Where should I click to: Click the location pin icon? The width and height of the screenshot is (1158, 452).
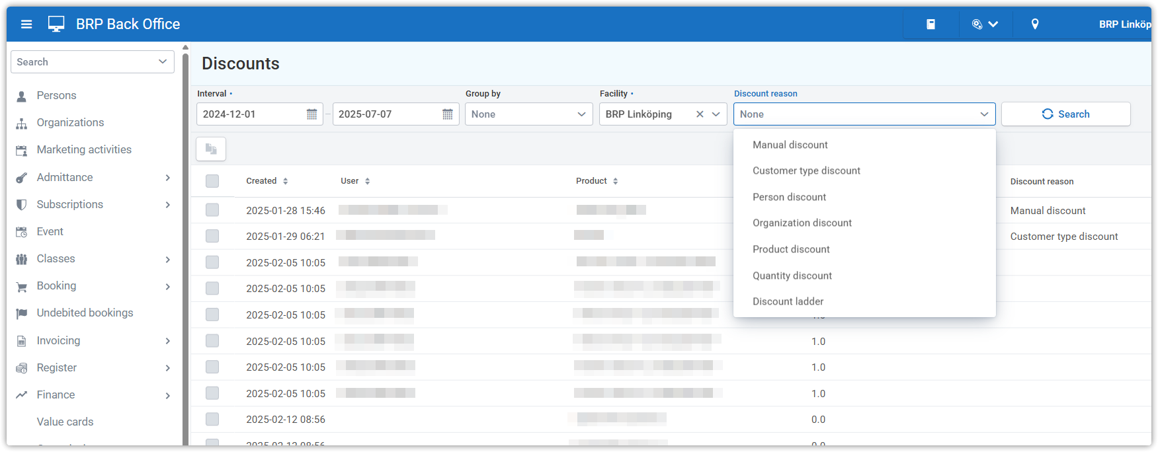[1035, 24]
